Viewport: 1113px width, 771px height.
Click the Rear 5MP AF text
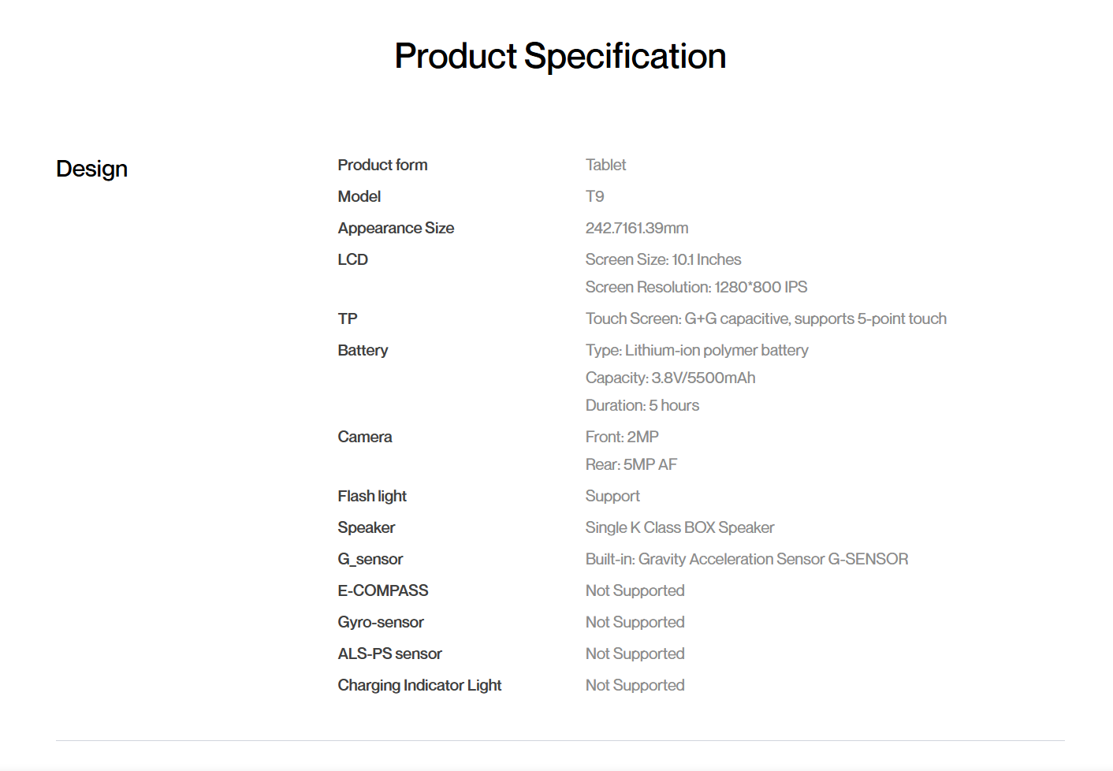tap(631, 464)
